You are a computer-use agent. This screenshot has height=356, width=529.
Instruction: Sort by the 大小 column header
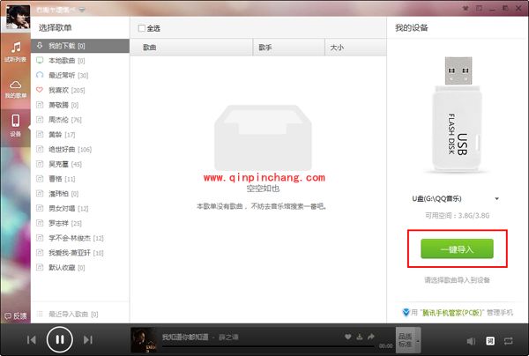(x=356, y=48)
